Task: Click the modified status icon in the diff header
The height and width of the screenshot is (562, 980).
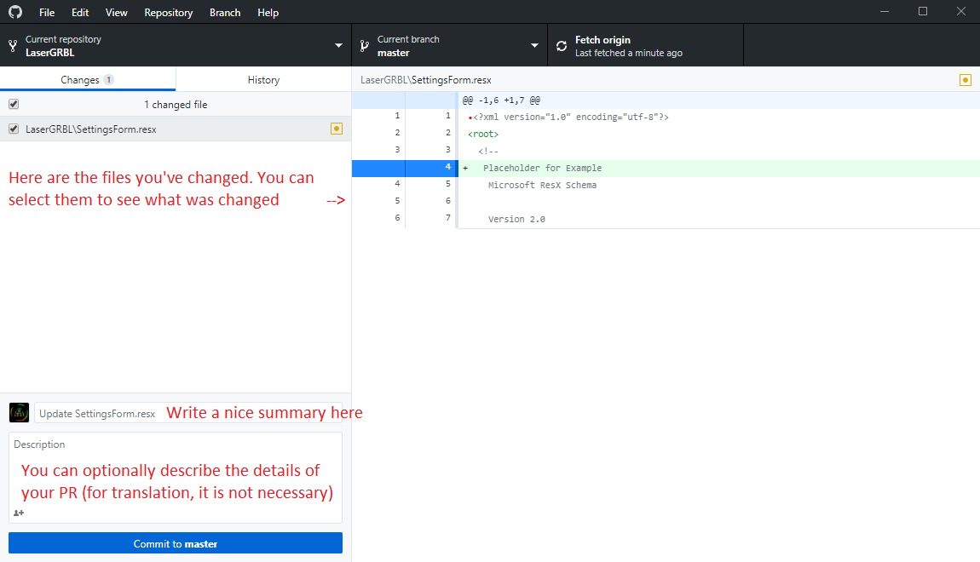Action: (x=965, y=80)
